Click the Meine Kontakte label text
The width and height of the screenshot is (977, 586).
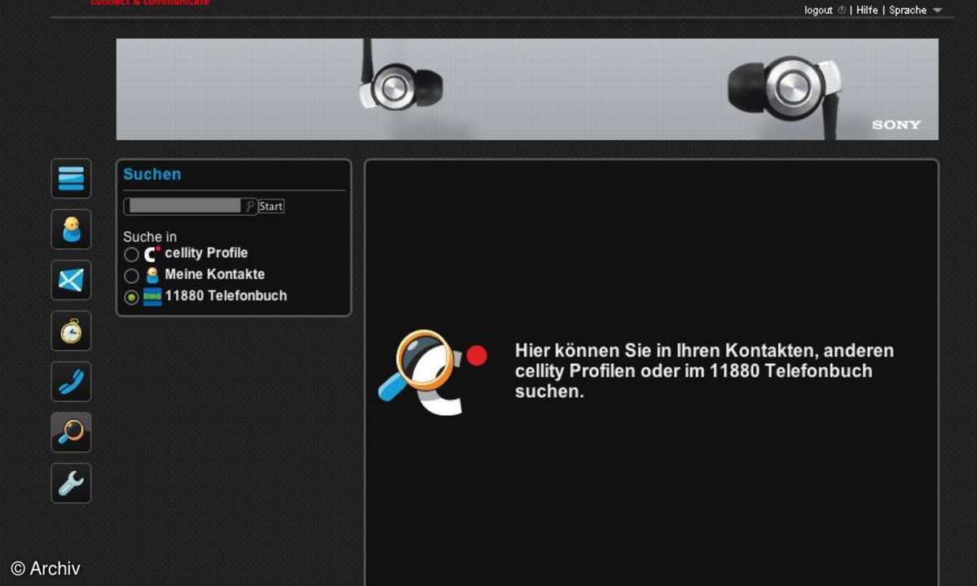point(214,274)
